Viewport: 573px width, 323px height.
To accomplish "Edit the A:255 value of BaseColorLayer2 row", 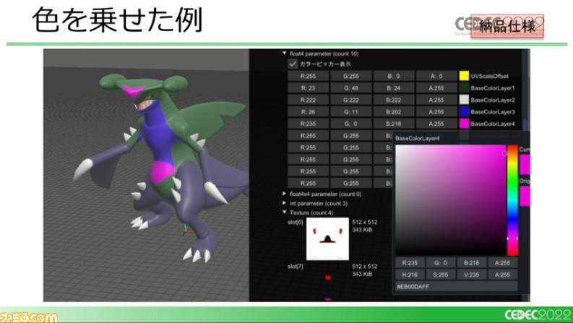I will (436, 100).
